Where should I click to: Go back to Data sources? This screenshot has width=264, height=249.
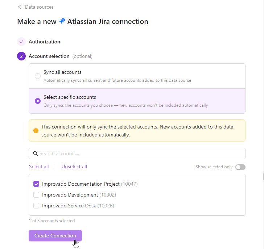click(x=39, y=7)
